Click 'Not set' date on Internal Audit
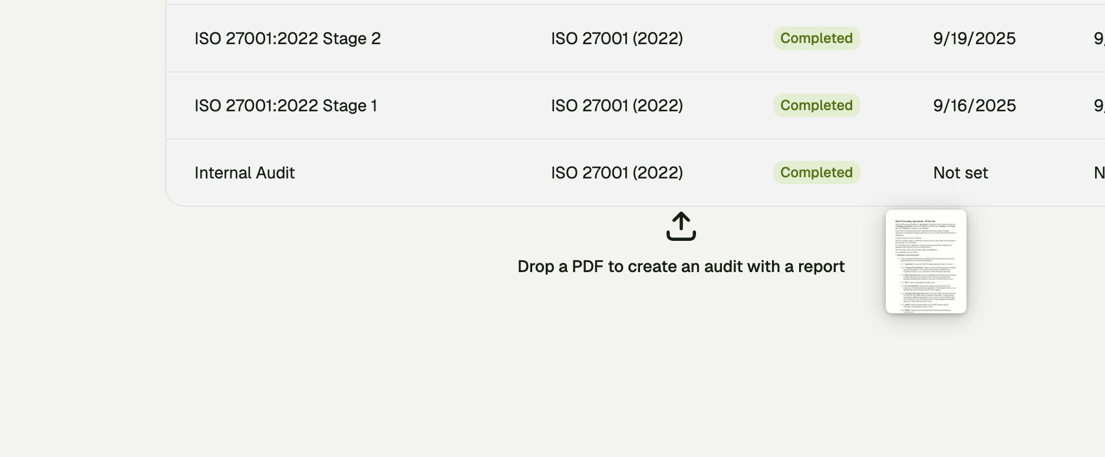1105x457 pixels. [x=960, y=173]
